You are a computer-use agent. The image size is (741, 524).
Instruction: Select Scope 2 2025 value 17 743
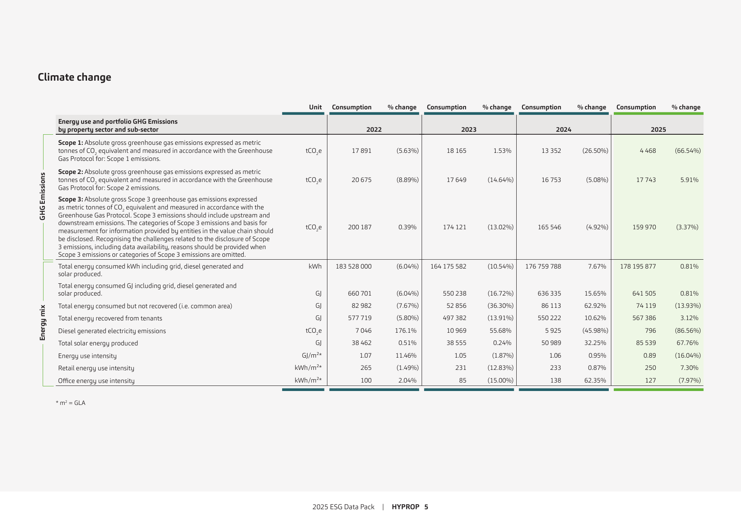coord(646,180)
